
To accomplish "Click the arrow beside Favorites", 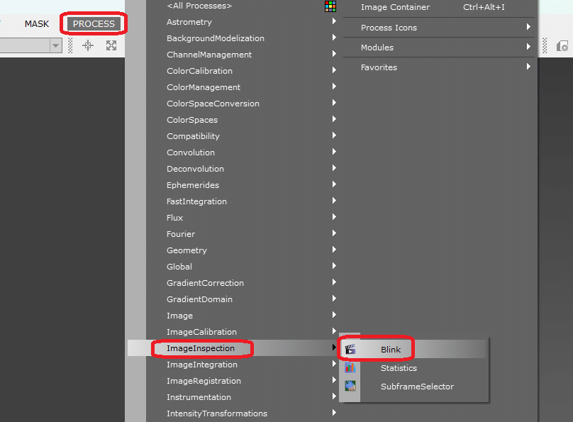I will click(x=528, y=67).
